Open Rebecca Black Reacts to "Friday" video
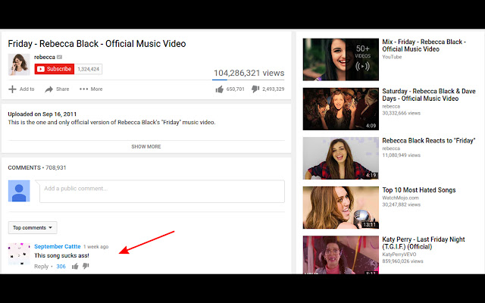Viewport: 485px width, 303px height. coord(428,141)
